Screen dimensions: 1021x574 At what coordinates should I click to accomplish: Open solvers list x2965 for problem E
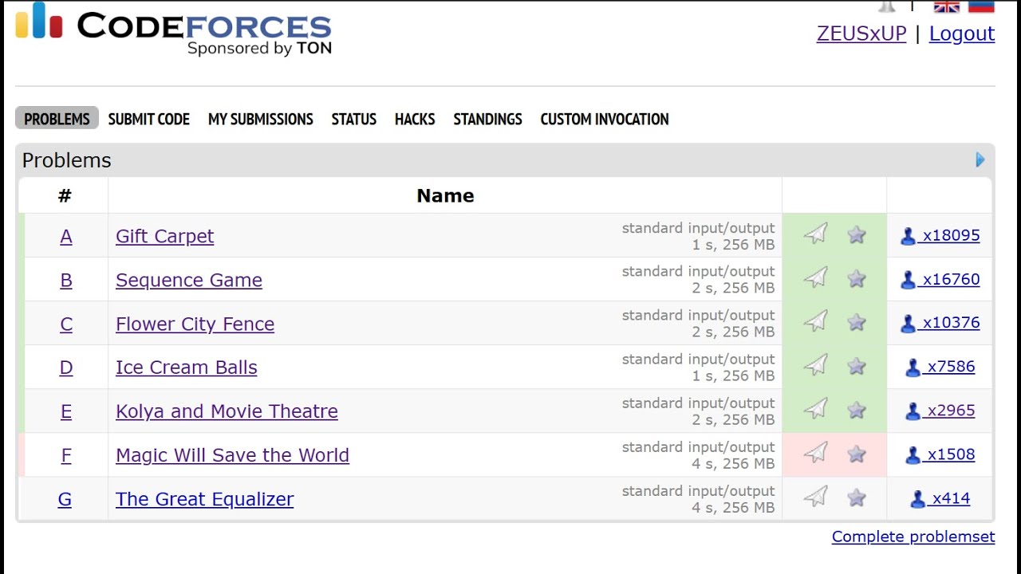pyautogui.click(x=940, y=411)
